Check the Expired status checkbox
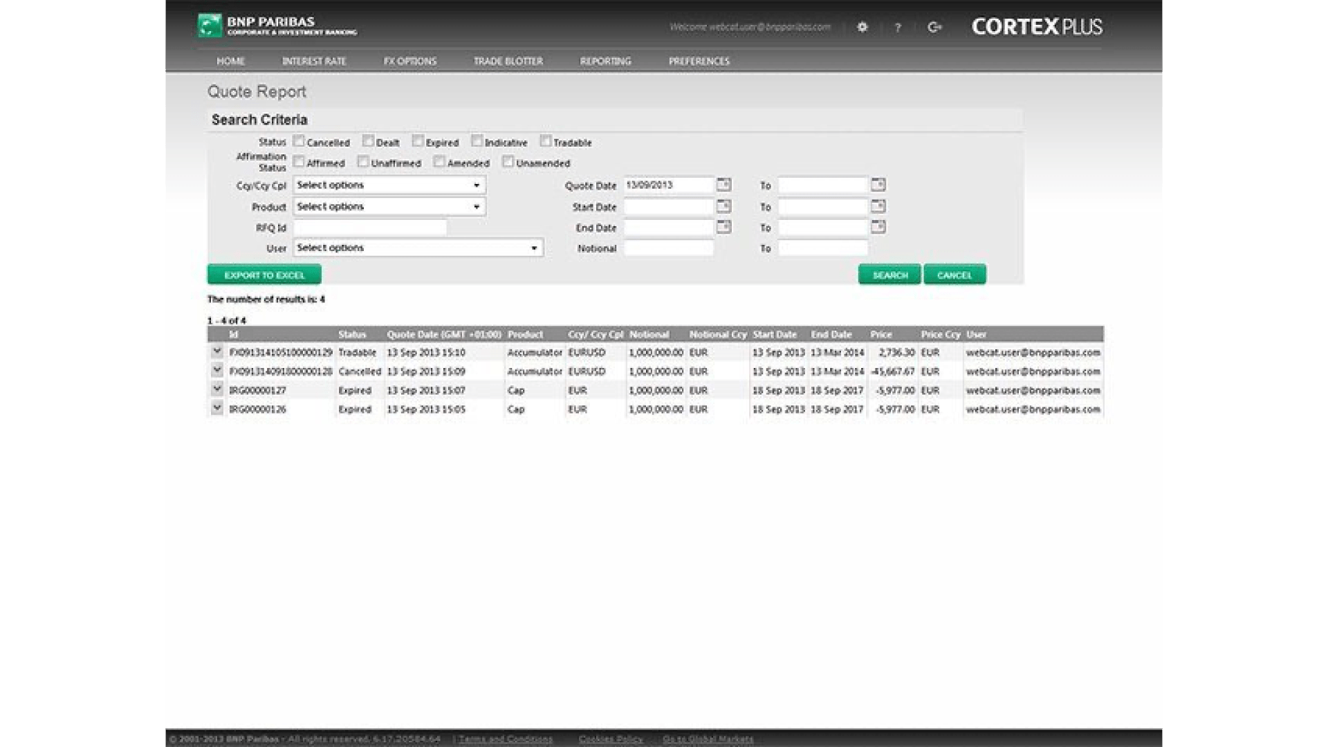The width and height of the screenshot is (1328, 747). [417, 141]
